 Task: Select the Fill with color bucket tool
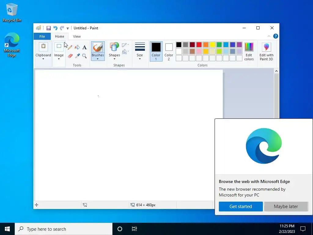77,47
